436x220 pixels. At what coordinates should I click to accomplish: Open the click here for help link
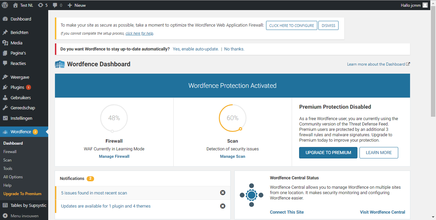[139, 33]
